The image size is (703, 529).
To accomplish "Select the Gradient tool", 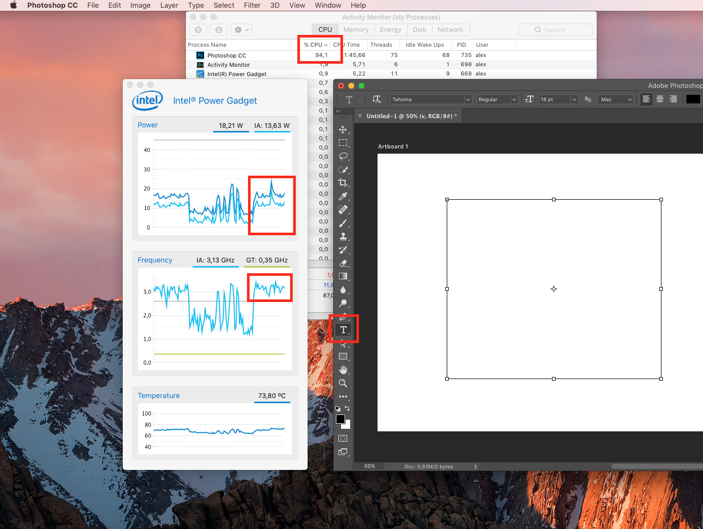I will click(343, 276).
